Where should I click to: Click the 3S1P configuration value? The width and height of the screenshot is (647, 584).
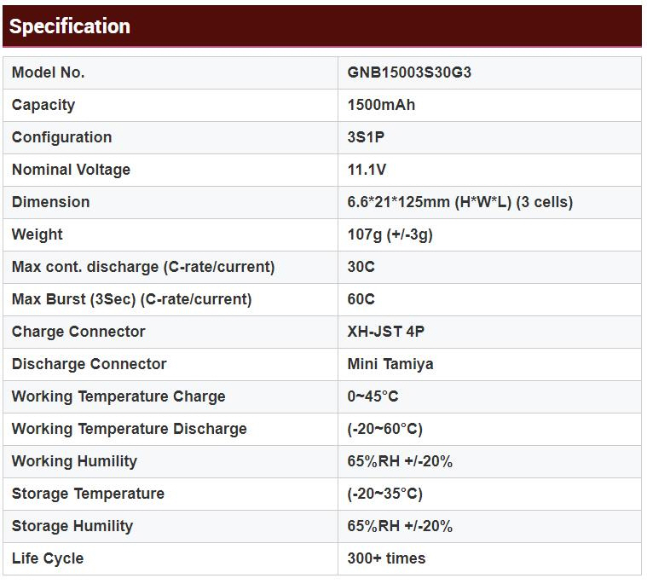(x=366, y=137)
